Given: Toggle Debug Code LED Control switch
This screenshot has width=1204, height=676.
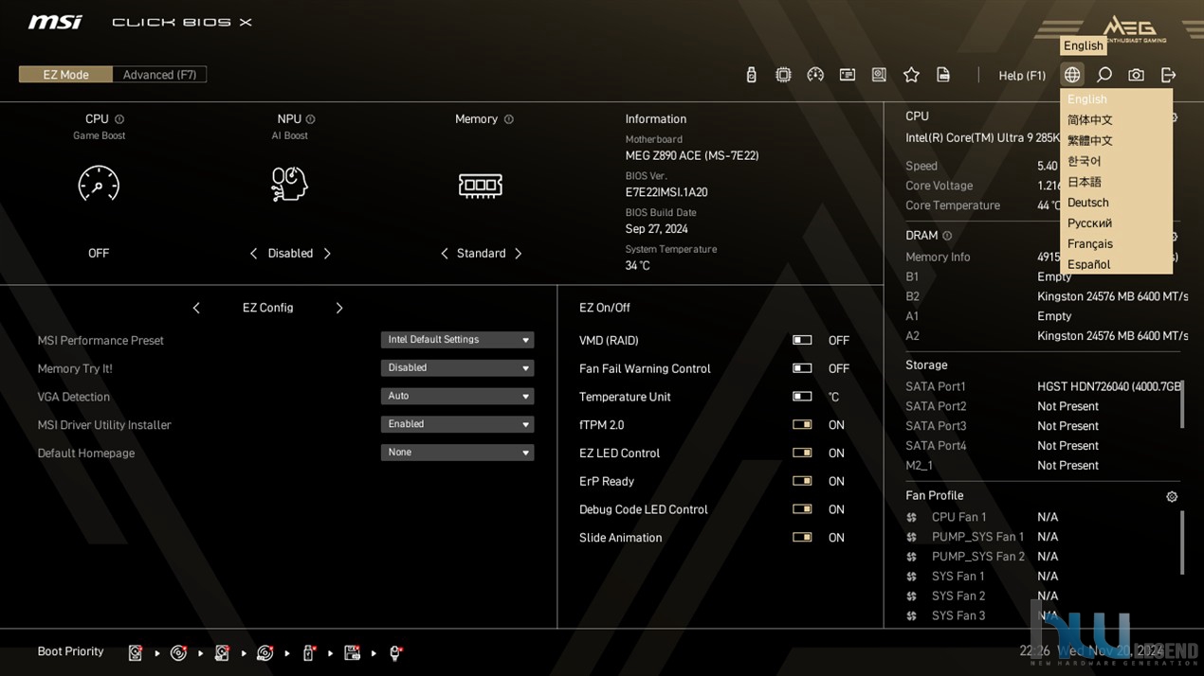Looking at the screenshot, I should coord(802,509).
